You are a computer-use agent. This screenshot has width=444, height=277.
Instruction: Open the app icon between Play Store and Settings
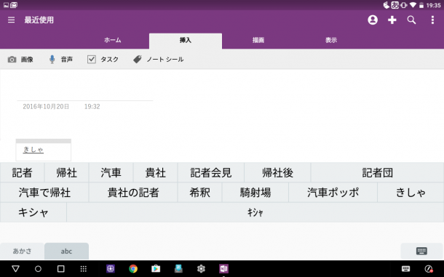point(178,269)
